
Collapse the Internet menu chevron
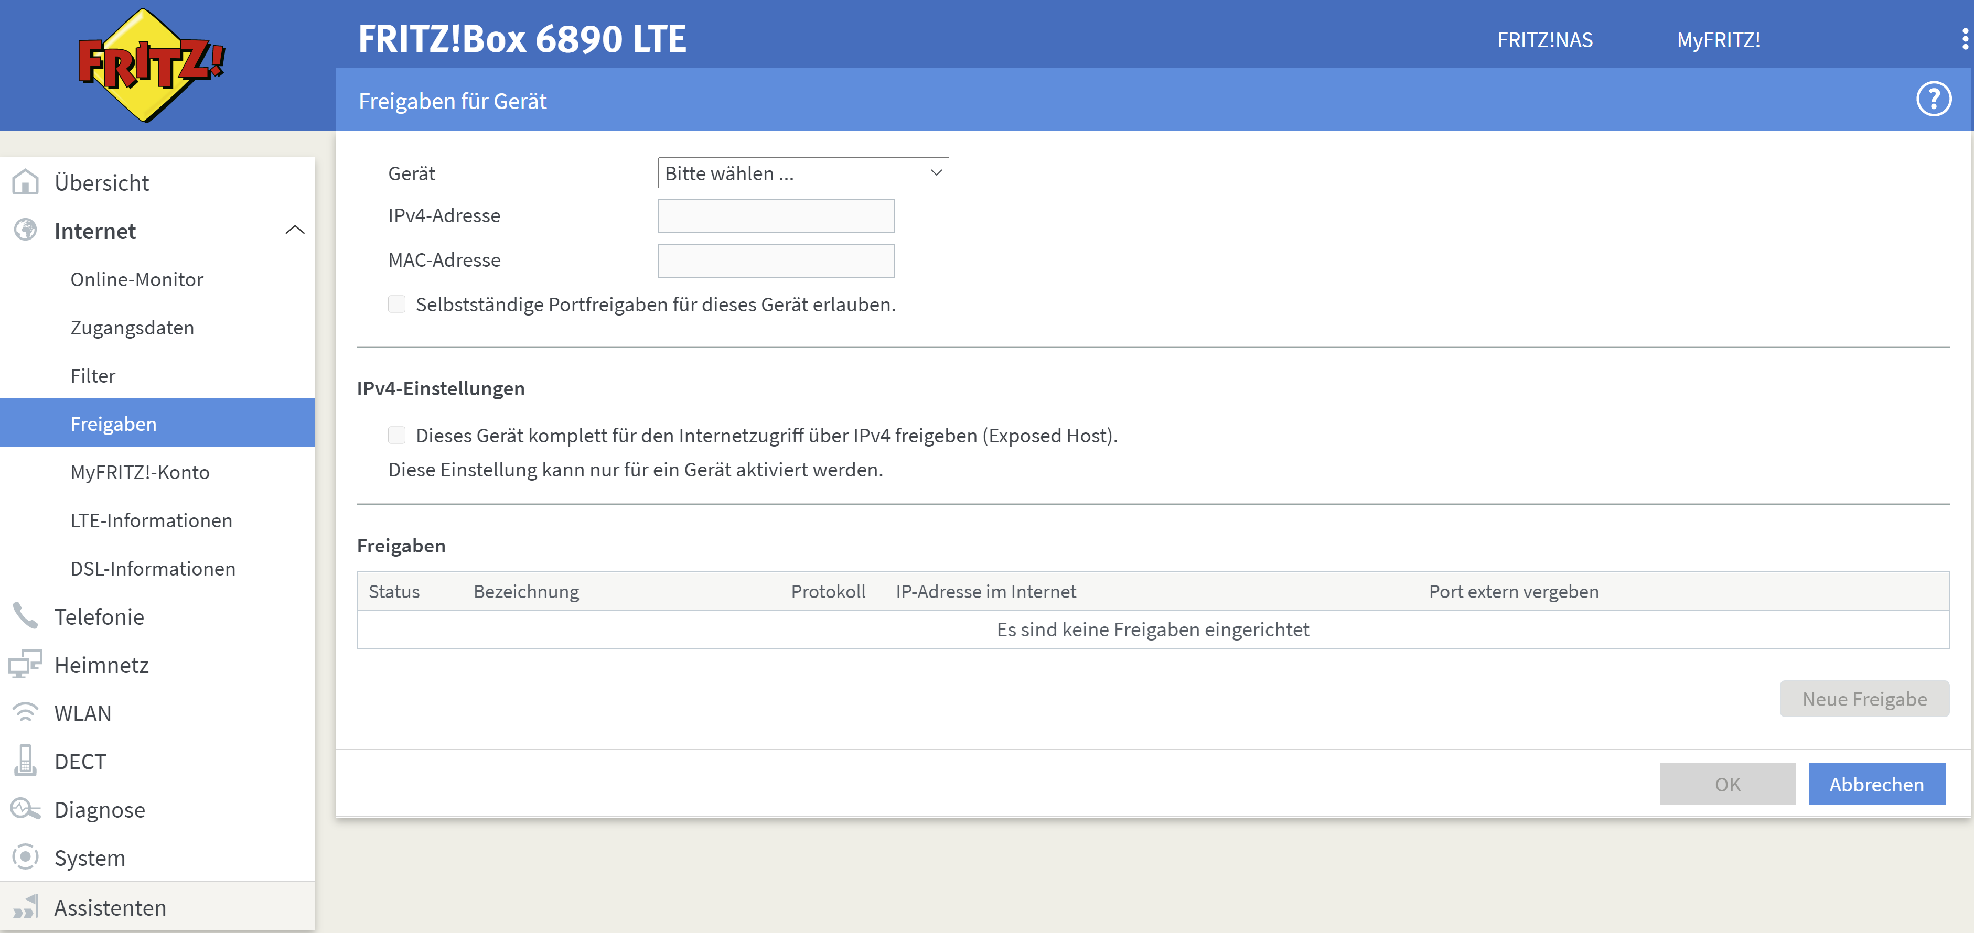coord(294,231)
